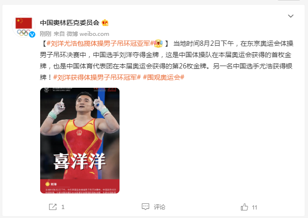Image resolution: width=308 pixels, height=218 pixels.
Task: Click the China Olympic Committee avatar
Action: click(x=24, y=26)
